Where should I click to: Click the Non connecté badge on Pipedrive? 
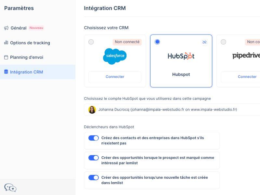tap(253, 42)
